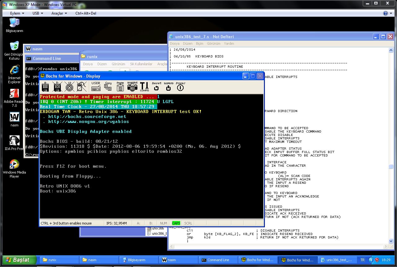Click the Ctrl+Alt+Del button
The width and height of the screenshot is (397, 267).
click(x=86, y=13)
